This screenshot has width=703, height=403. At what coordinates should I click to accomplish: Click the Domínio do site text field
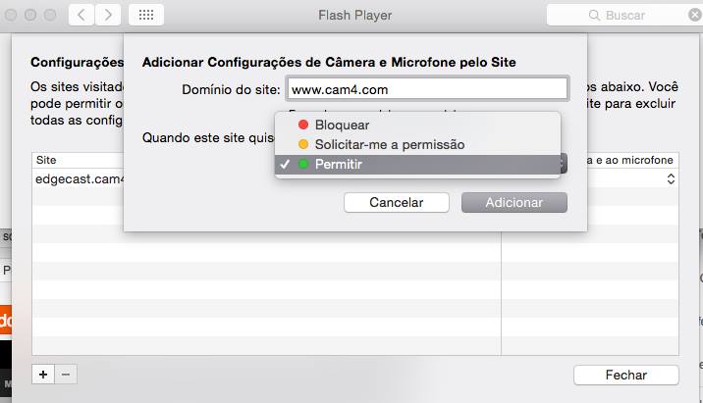(426, 89)
